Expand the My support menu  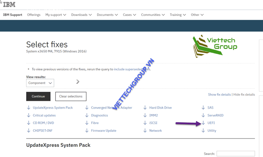point(56,15)
